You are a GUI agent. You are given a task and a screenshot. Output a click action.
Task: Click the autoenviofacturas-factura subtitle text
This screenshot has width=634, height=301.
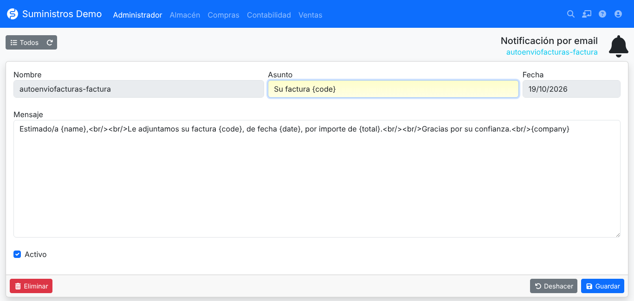pos(552,52)
